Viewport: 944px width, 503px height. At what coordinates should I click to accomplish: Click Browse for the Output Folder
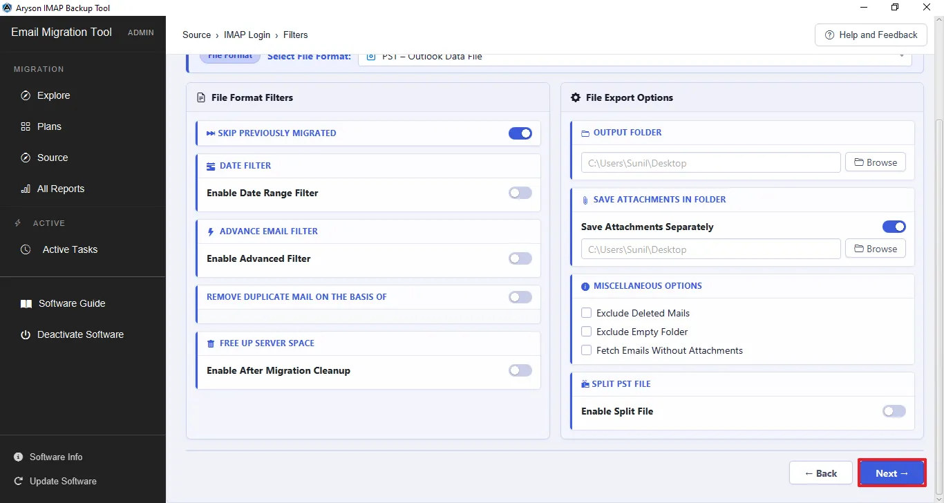coord(876,162)
